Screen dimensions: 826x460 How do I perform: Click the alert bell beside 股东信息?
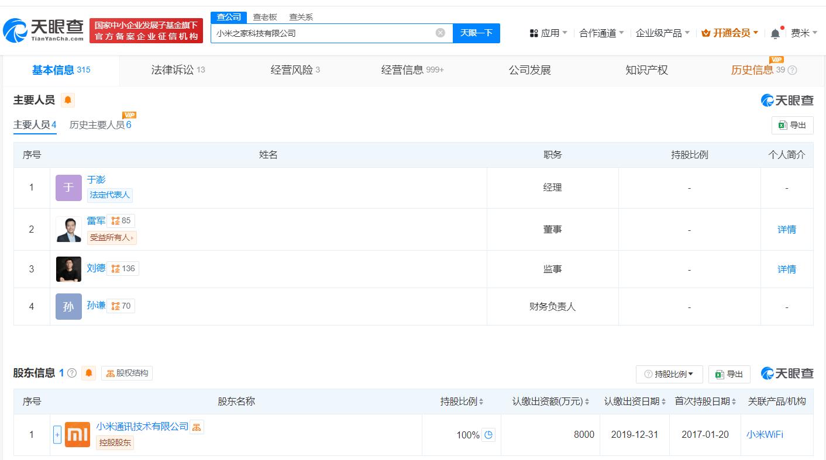(x=89, y=373)
